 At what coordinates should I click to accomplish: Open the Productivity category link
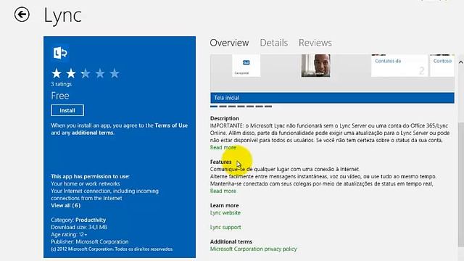click(x=91, y=220)
